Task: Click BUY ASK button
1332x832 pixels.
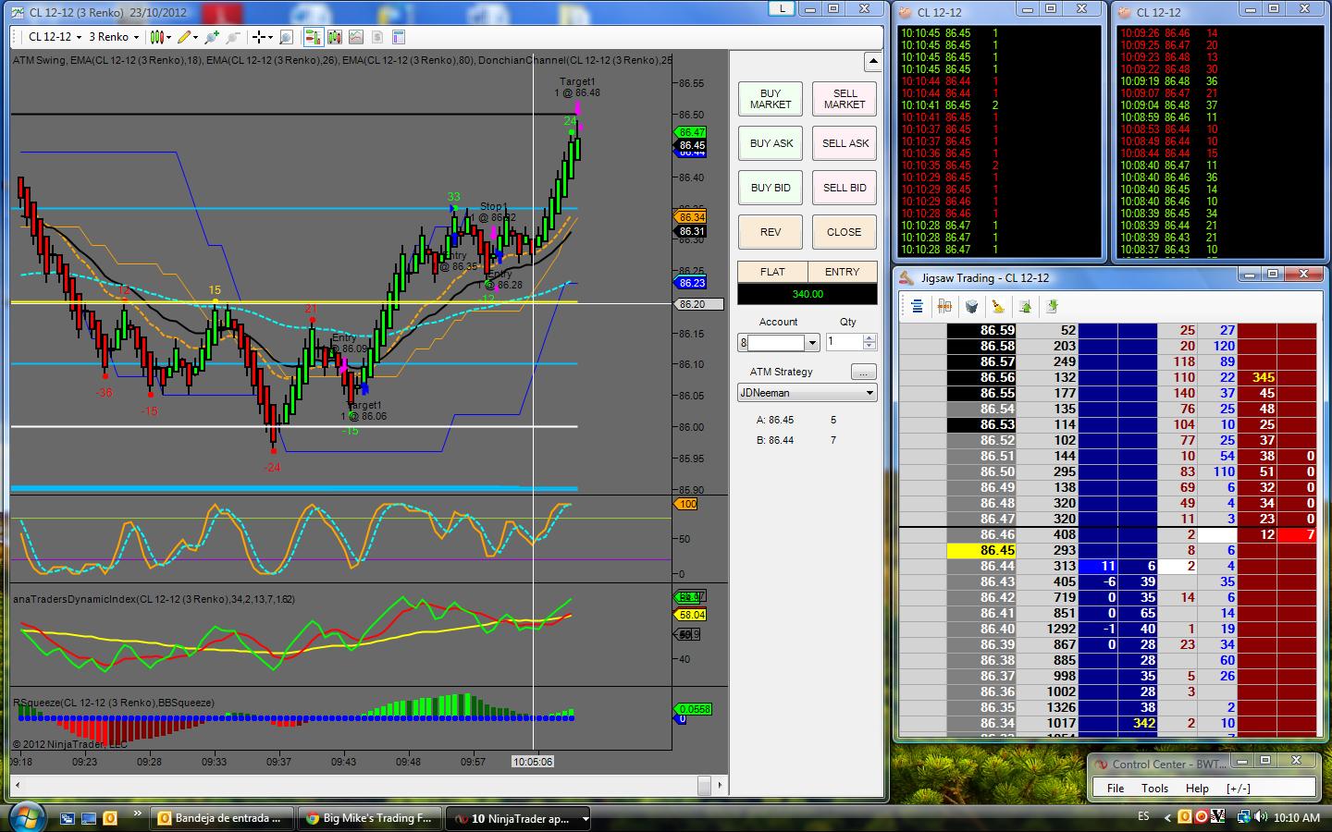Action: tap(771, 143)
